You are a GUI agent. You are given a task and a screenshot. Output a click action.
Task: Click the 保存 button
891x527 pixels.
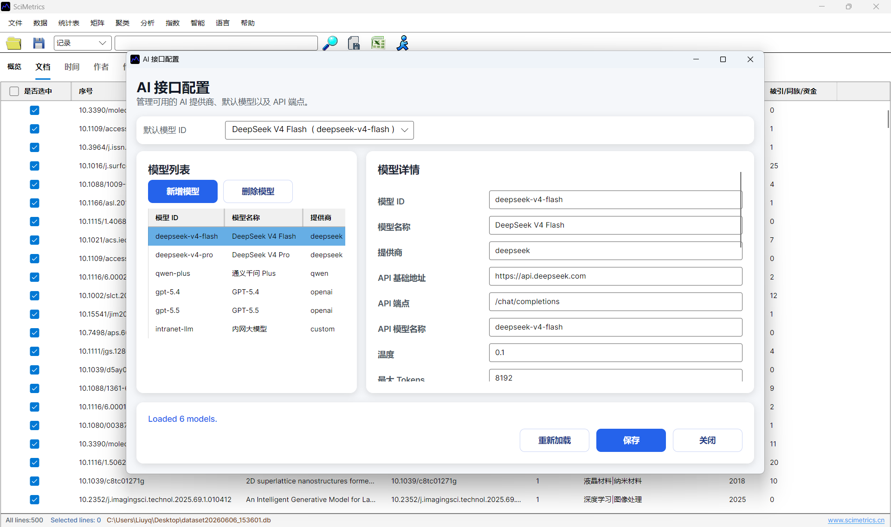tap(631, 440)
